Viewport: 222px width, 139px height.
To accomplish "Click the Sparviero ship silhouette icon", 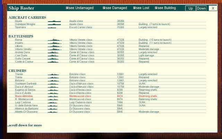I will (x=54, y=27).
